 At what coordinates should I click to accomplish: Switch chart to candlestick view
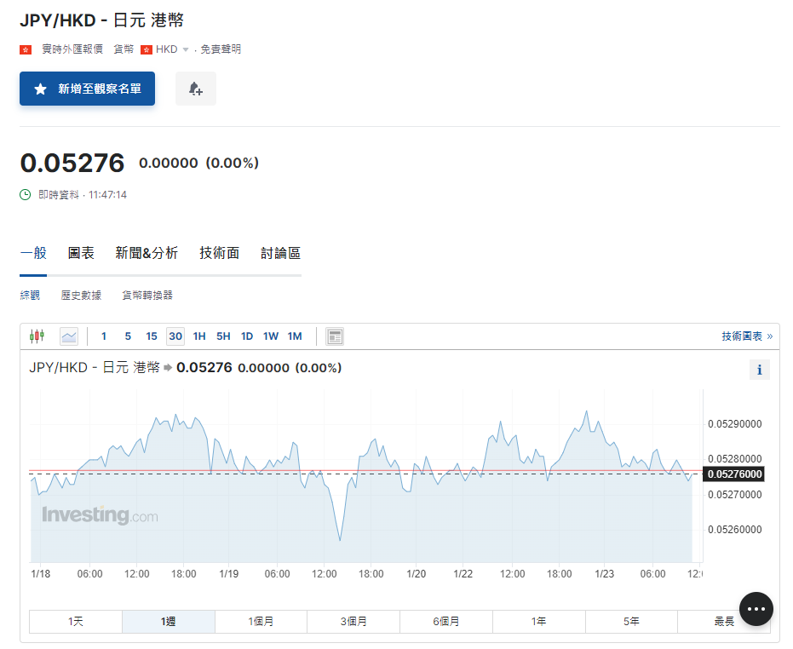(37, 336)
